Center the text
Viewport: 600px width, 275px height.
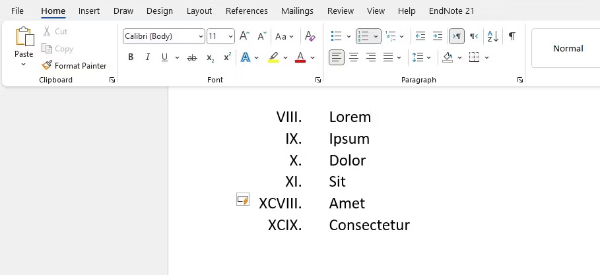(354, 57)
